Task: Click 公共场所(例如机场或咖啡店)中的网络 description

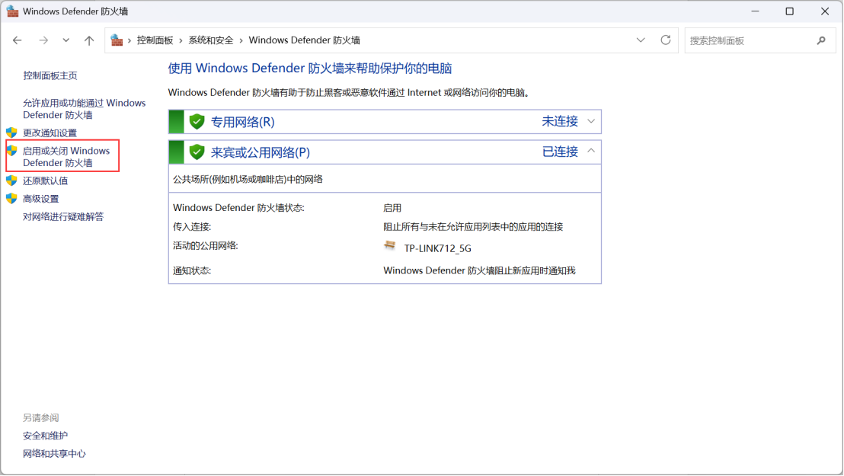Action: 248,179
